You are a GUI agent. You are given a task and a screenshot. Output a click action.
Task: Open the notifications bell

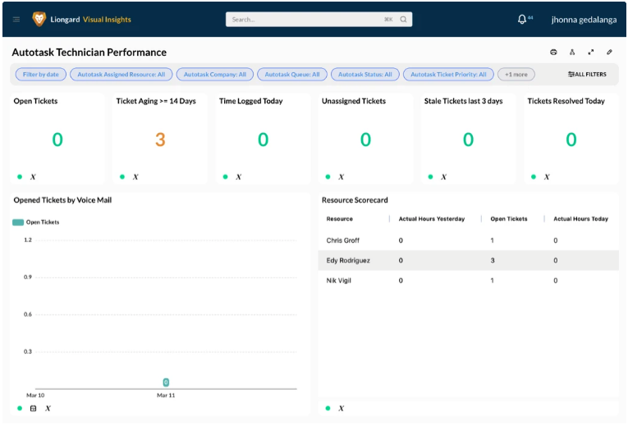click(522, 19)
